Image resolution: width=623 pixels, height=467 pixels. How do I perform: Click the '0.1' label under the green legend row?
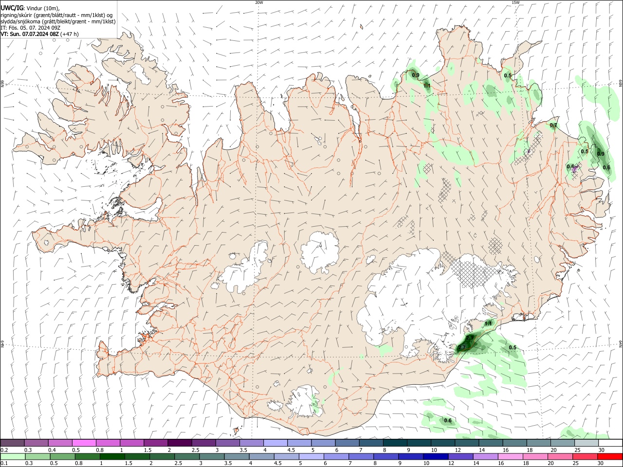pos(4,463)
